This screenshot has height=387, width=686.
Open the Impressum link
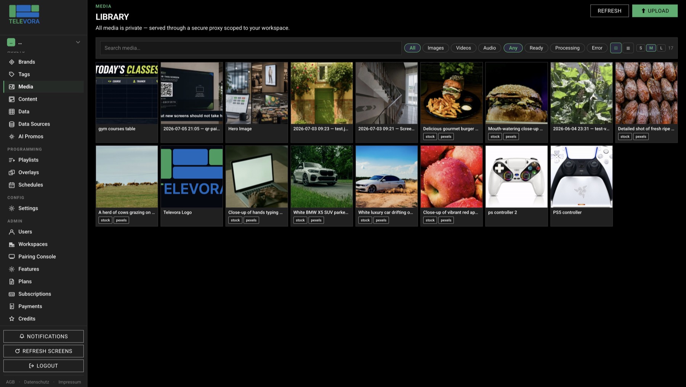(70, 382)
